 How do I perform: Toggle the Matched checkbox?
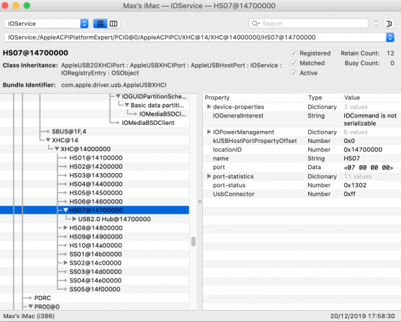click(294, 63)
